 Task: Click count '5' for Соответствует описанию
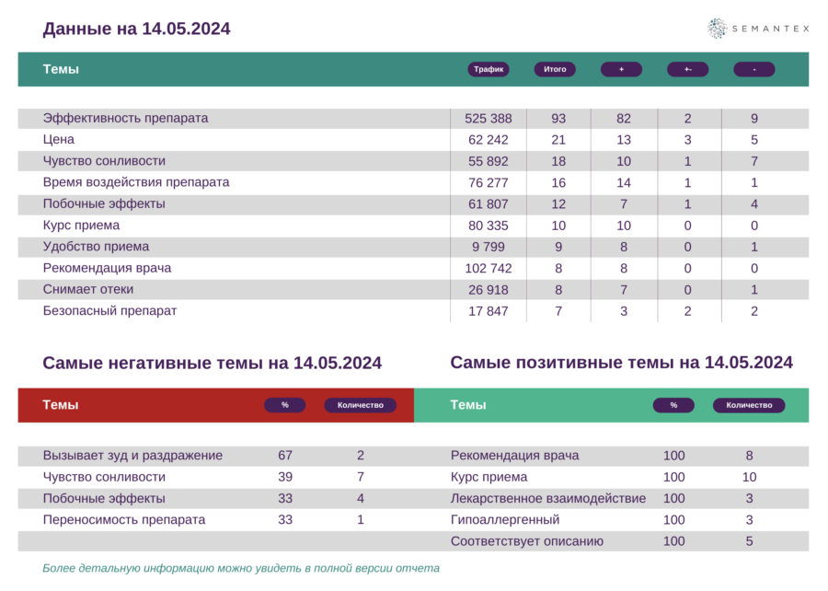pyautogui.click(x=749, y=541)
